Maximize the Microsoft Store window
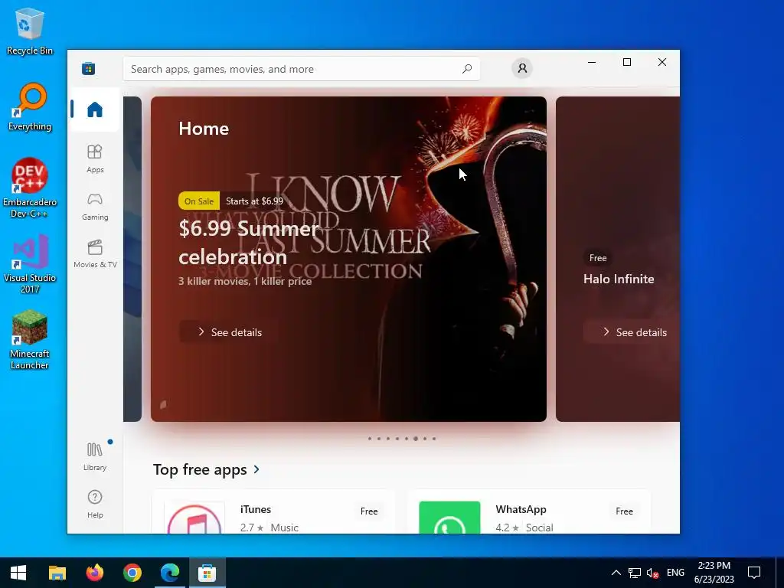 [627, 62]
